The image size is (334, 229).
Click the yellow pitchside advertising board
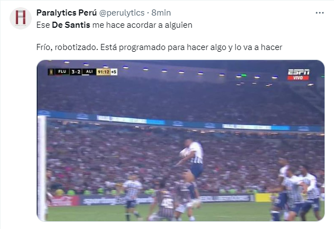263,198
